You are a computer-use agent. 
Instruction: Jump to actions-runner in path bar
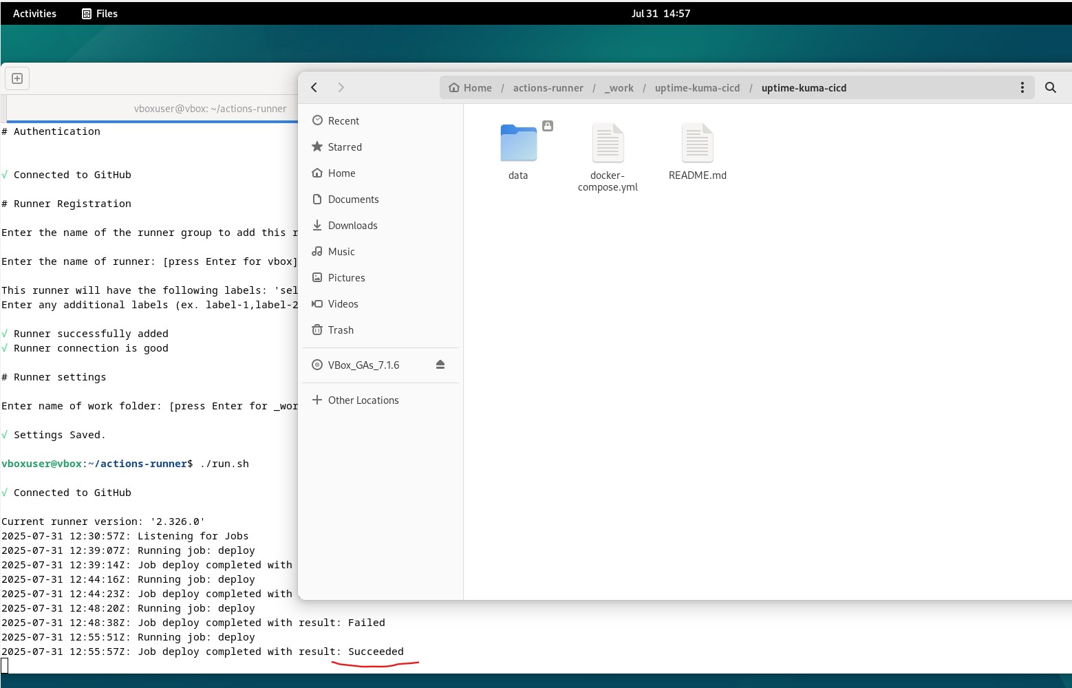coord(548,88)
